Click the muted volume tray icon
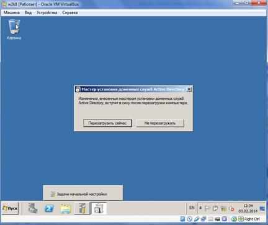Image resolution: width=268 pixels, height=225 pixels. click(x=231, y=209)
